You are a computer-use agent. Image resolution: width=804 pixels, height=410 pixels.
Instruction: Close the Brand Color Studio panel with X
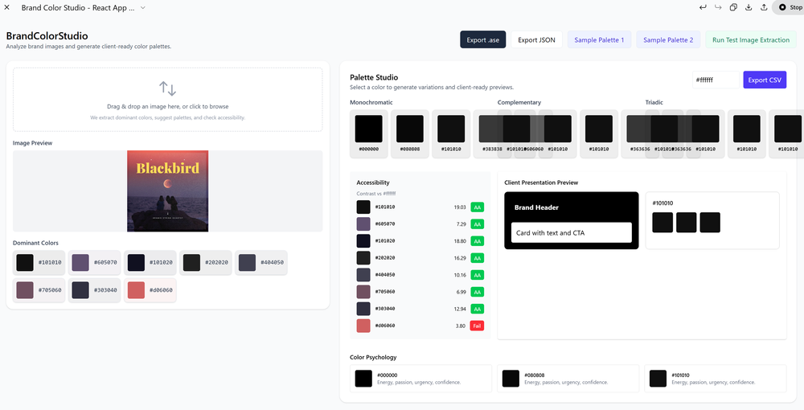pyautogui.click(x=7, y=7)
